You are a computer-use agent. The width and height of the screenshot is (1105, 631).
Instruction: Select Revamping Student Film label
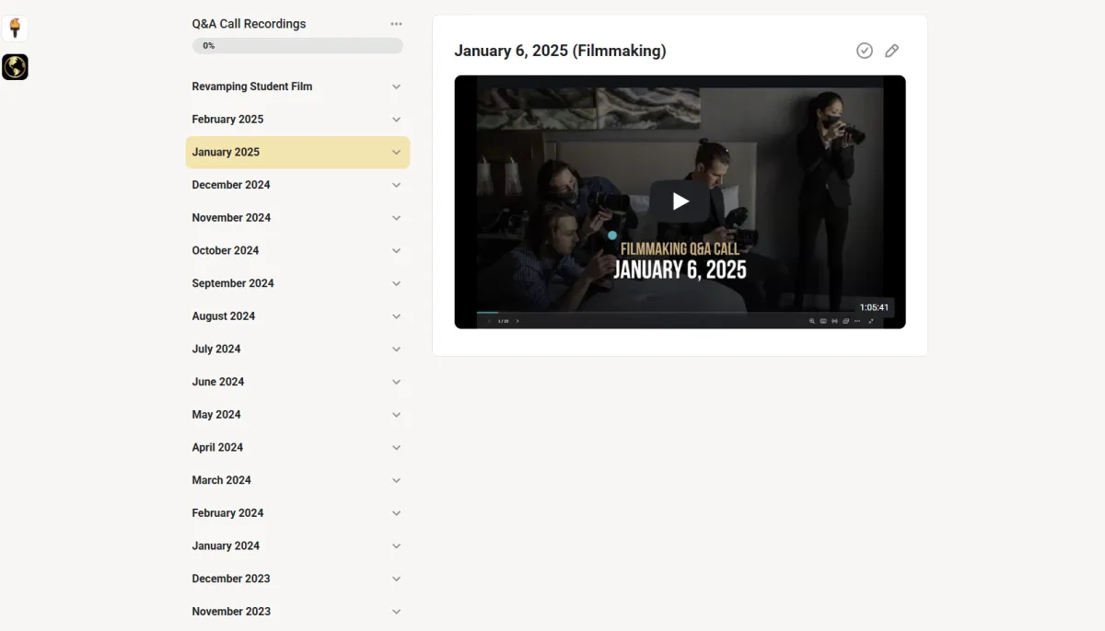point(251,86)
